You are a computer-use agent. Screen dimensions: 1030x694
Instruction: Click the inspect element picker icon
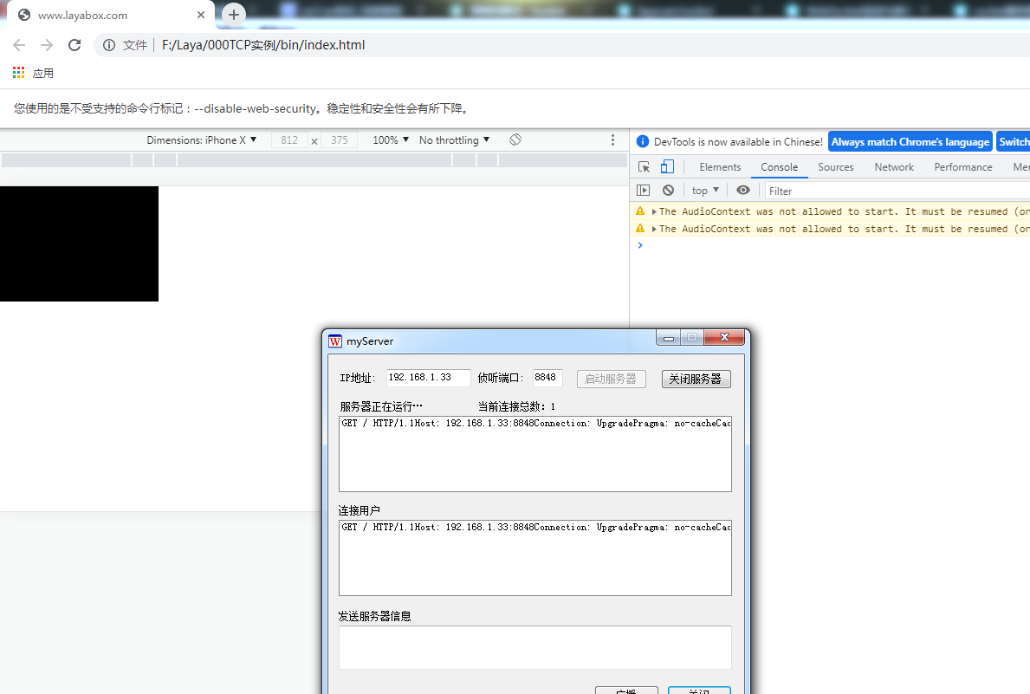coord(644,167)
